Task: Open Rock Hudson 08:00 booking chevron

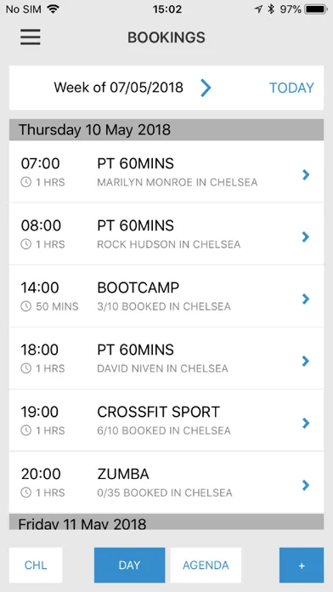Action: (306, 236)
